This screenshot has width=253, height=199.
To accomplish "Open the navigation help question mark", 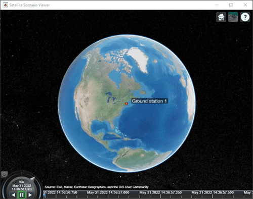I will pos(245,17).
